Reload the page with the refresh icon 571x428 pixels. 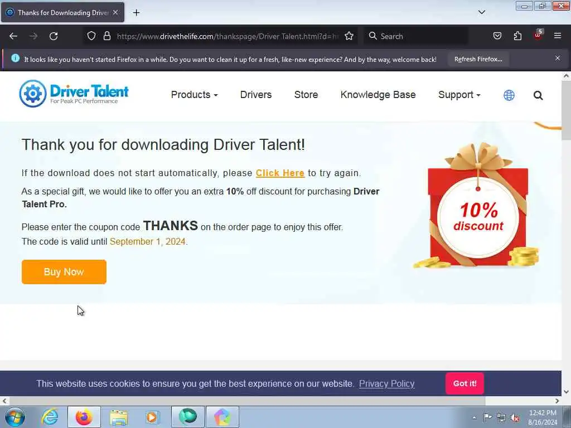(x=54, y=36)
